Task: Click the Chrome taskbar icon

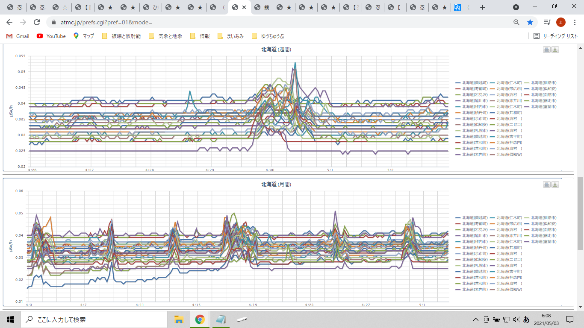Action: coord(200,319)
